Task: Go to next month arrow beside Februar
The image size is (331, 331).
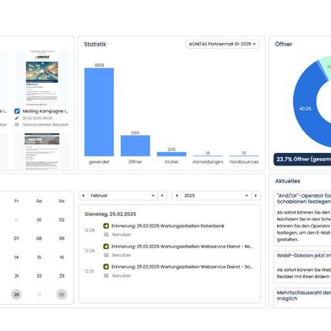Action: point(162,196)
